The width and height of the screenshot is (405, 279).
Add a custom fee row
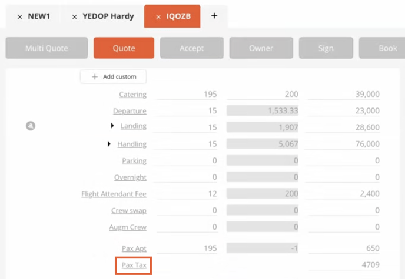pos(114,76)
